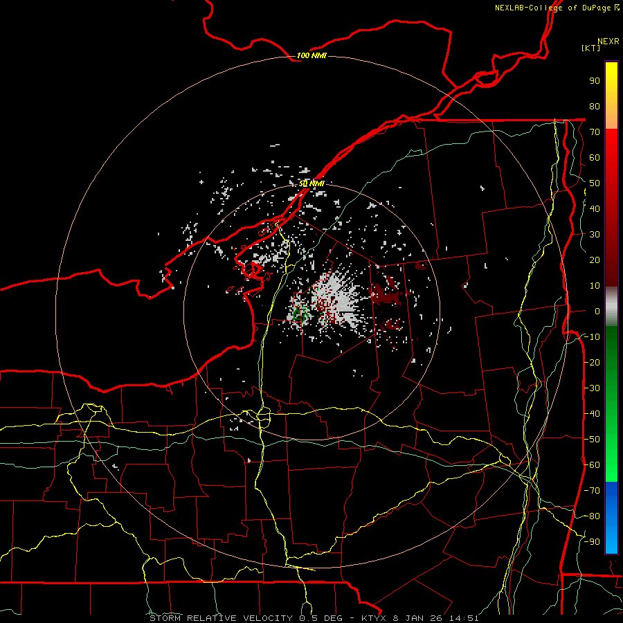Click the positive 30 scale label
The width and height of the screenshot is (623, 623).
[595, 235]
